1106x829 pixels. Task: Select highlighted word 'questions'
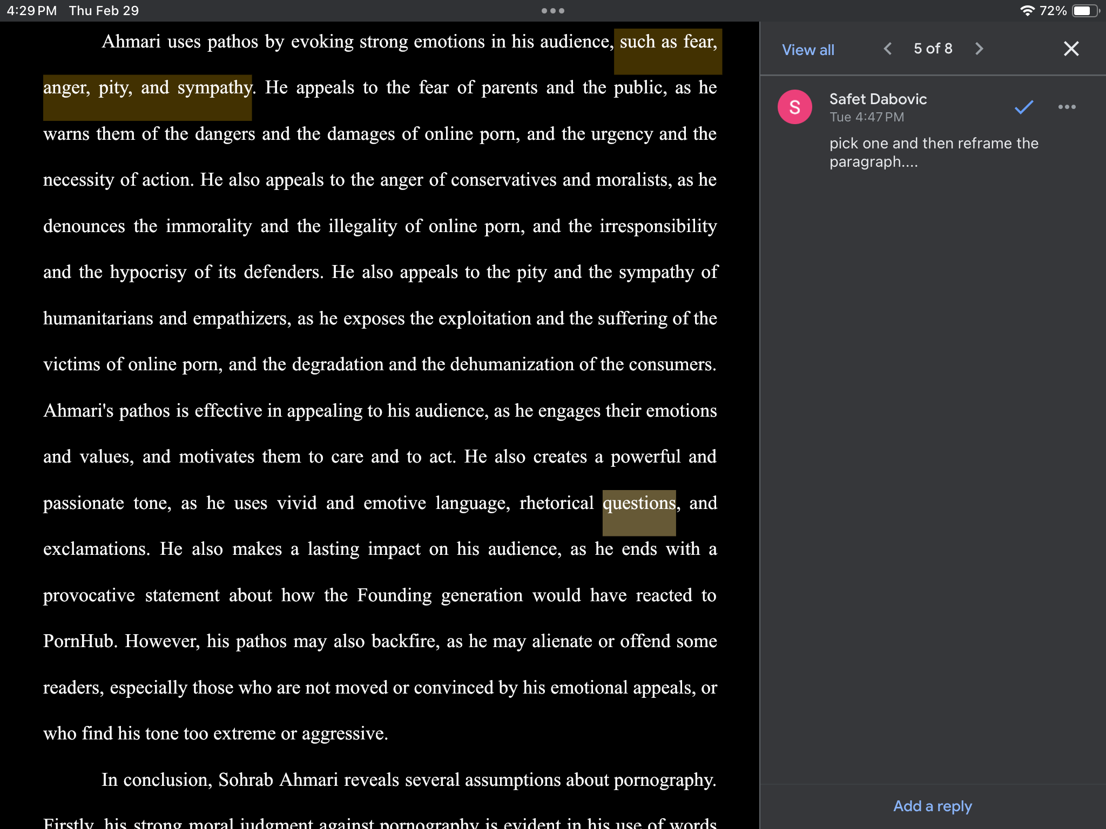click(639, 502)
